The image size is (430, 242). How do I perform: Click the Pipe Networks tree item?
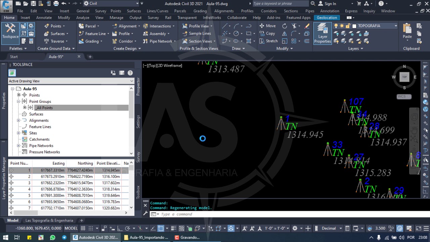coord(41,146)
